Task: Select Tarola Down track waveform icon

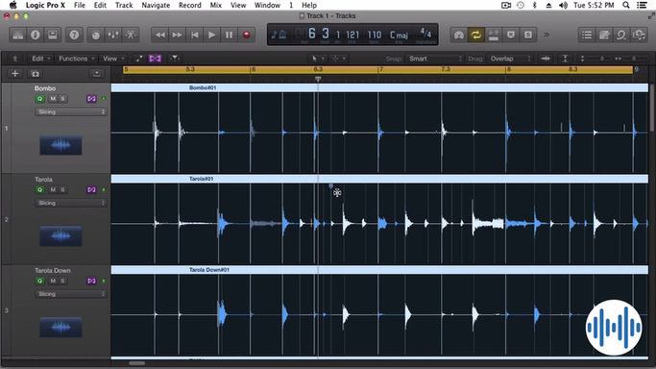Action: [x=61, y=327]
